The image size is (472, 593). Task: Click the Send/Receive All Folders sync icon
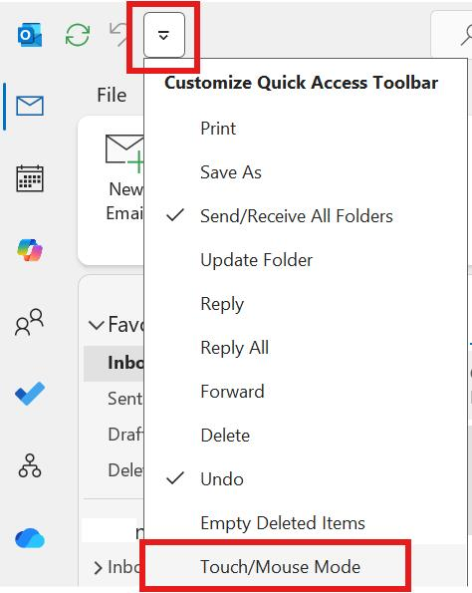pos(78,35)
